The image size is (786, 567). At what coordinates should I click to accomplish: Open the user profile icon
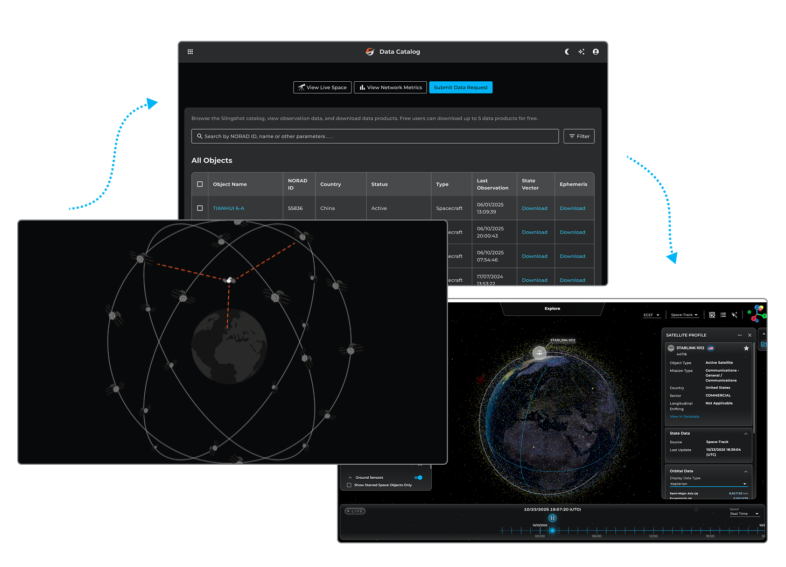tap(596, 52)
